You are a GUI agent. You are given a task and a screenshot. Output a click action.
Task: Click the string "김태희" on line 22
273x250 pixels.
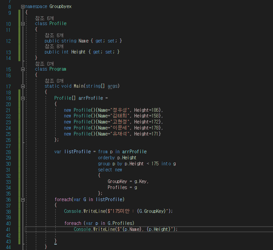[120, 116]
